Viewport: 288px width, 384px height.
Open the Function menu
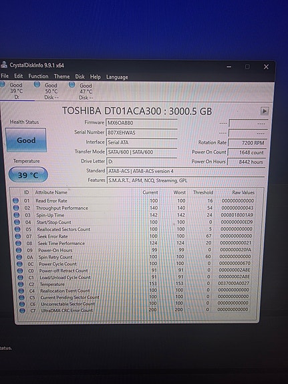[38, 76]
